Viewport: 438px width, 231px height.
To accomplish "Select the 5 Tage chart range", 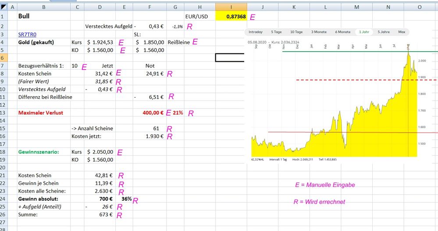I will (276, 32).
